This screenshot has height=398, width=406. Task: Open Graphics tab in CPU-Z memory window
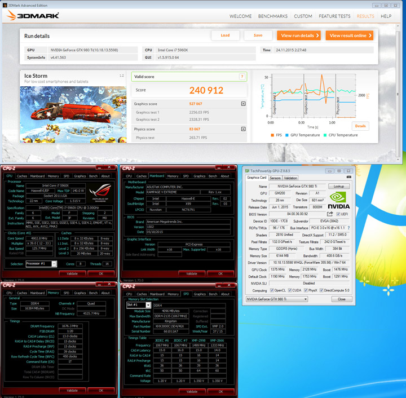(x=80, y=293)
